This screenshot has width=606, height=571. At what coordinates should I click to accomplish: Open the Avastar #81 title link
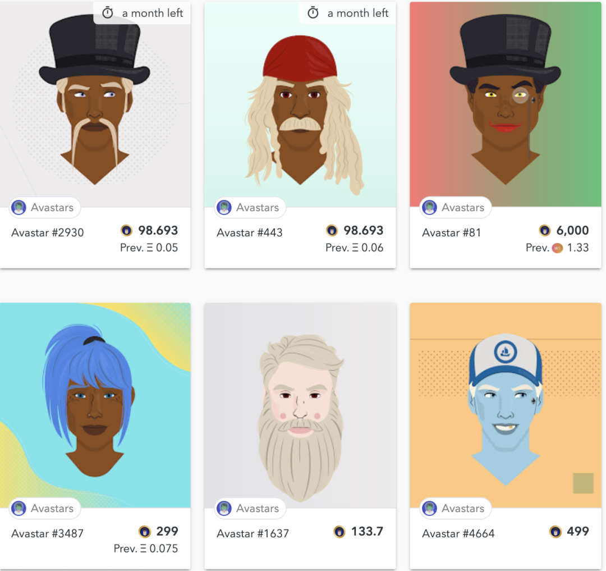[451, 233]
